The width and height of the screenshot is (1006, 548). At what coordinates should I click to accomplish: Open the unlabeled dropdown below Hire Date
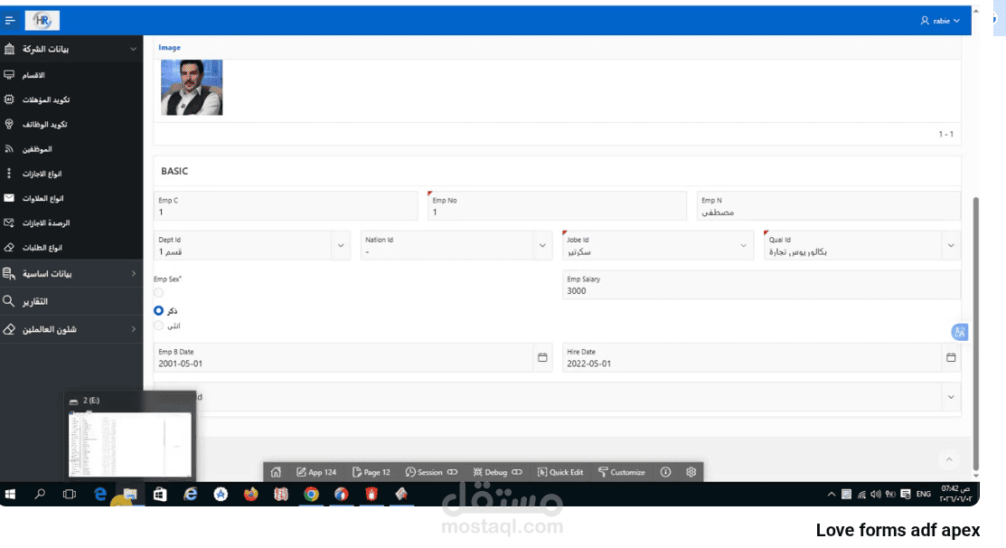pos(951,397)
